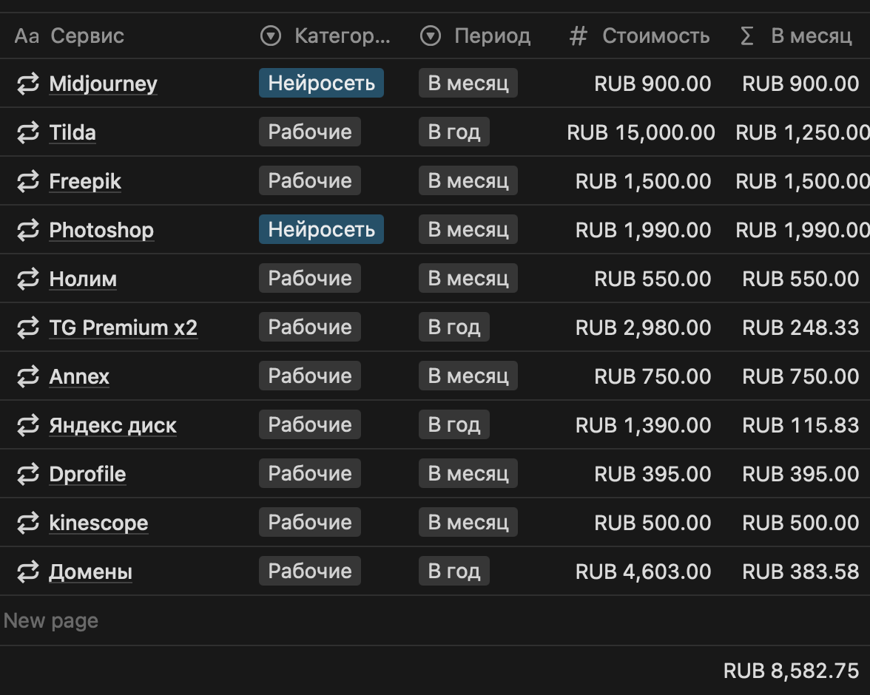Screen dimensions: 870x695
Task: Edit the RUB 15,000.00 cost for Tilda
Action: pyautogui.click(x=641, y=132)
